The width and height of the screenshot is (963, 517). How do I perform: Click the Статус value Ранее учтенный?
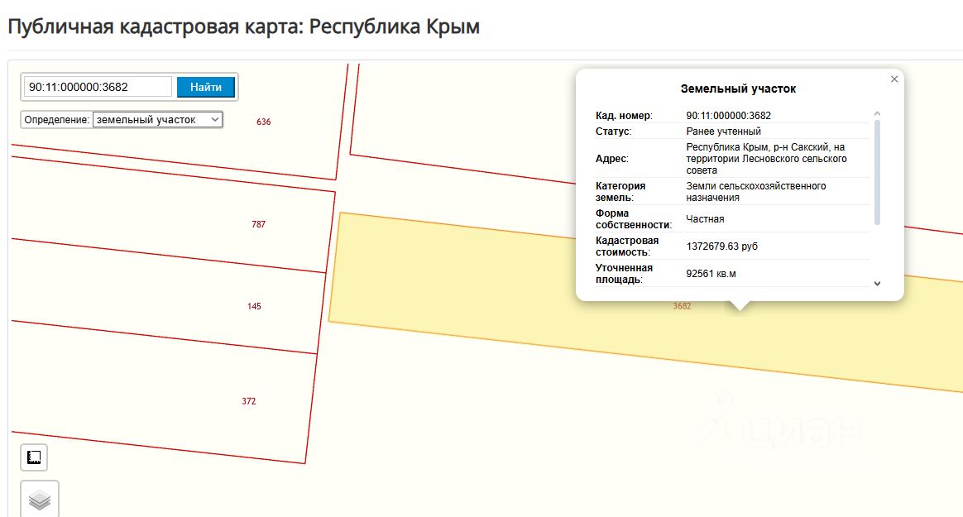723,132
